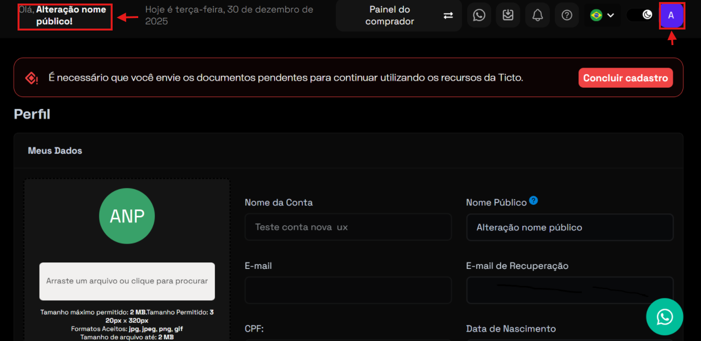Screen dimensions: 701x341
Task: Click the Nome Público input field
Action: coord(569,227)
